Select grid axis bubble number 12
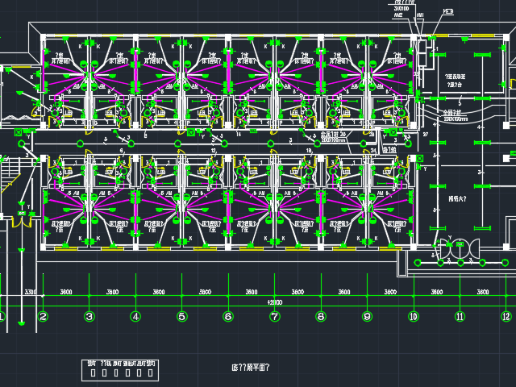 pos(506,317)
